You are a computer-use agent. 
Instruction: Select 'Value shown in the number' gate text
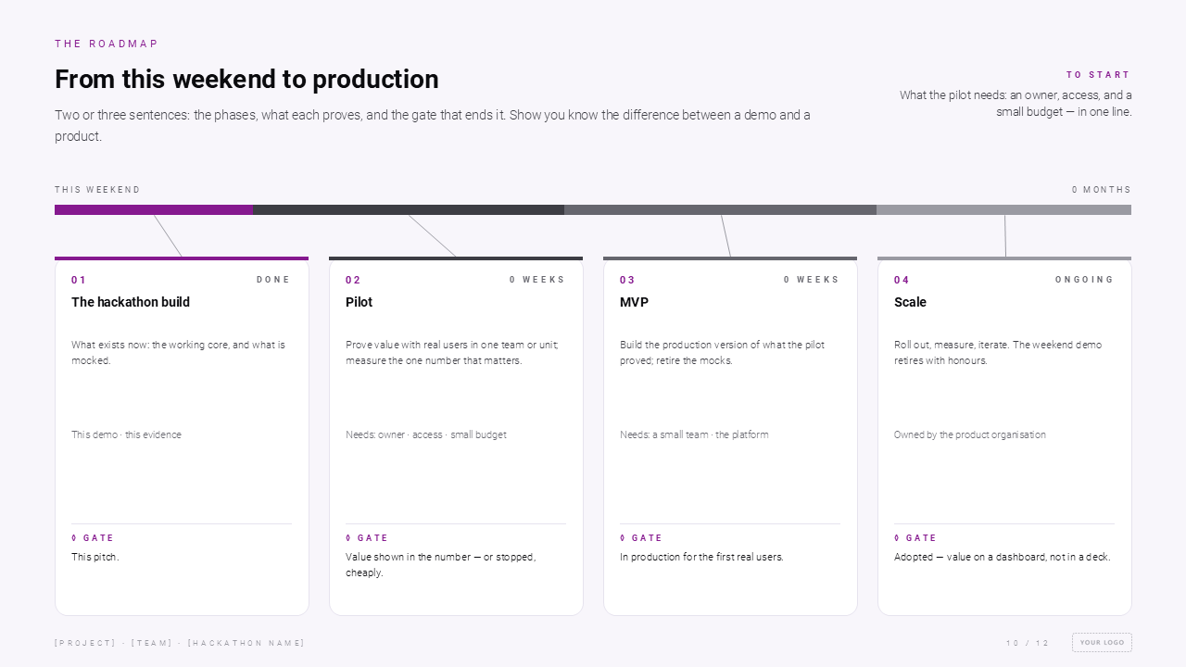coord(440,565)
